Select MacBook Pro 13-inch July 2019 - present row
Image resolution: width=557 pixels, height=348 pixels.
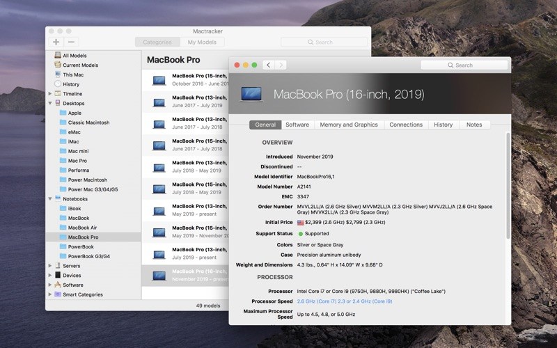pos(185,253)
